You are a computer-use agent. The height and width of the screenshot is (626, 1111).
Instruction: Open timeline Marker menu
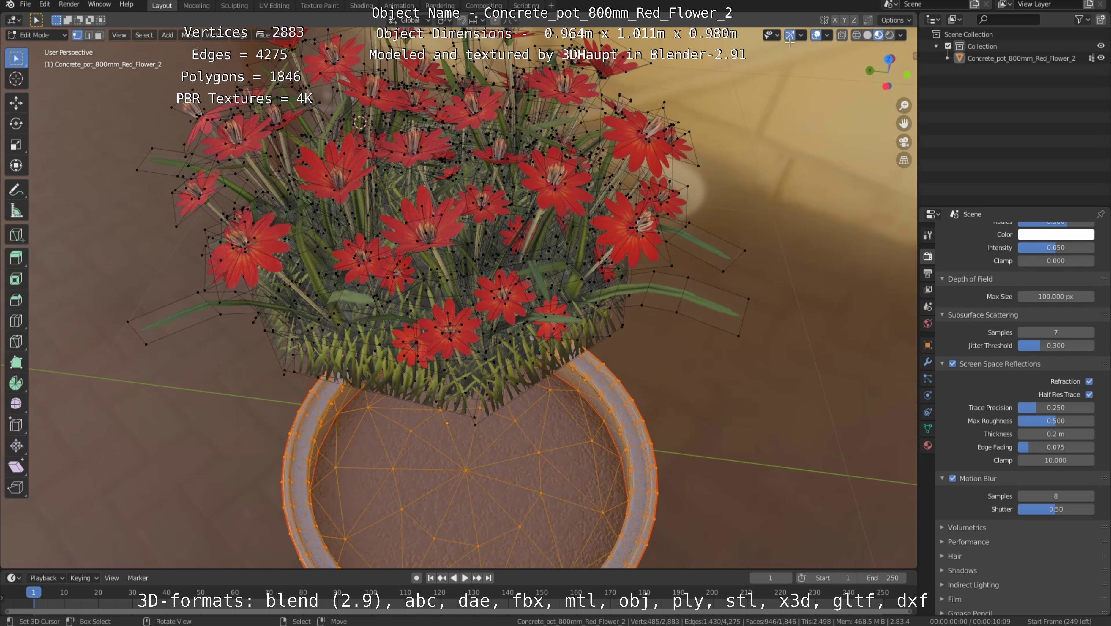coord(138,578)
